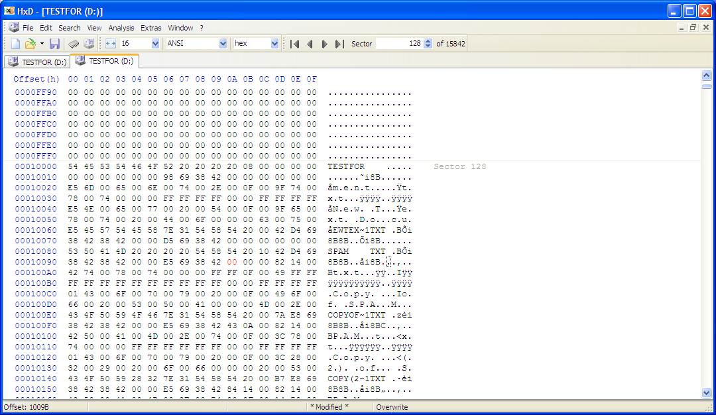
Task: Click the Open file folder icon
Action: (x=30, y=44)
